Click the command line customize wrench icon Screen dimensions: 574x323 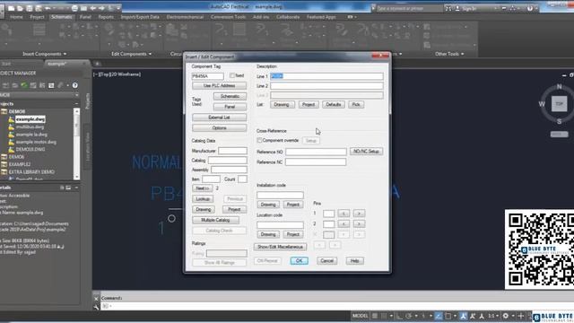(96, 307)
